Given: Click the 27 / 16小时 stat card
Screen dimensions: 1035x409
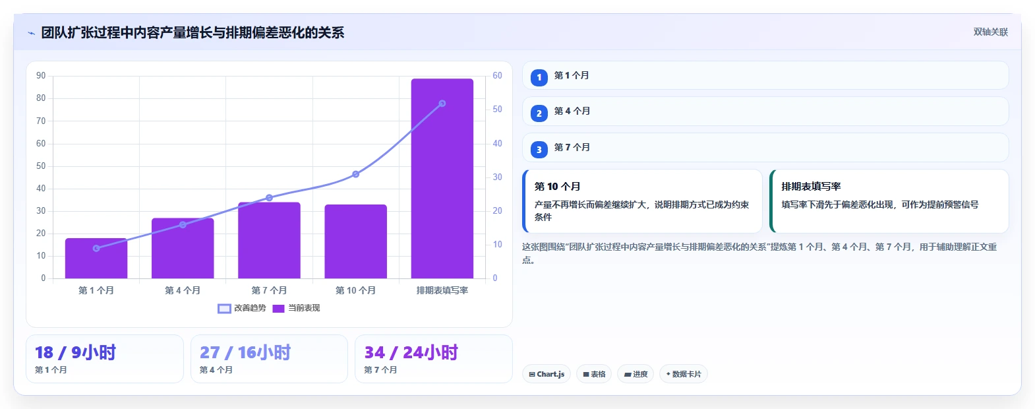Looking at the screenshot, I should pos(269,359).
